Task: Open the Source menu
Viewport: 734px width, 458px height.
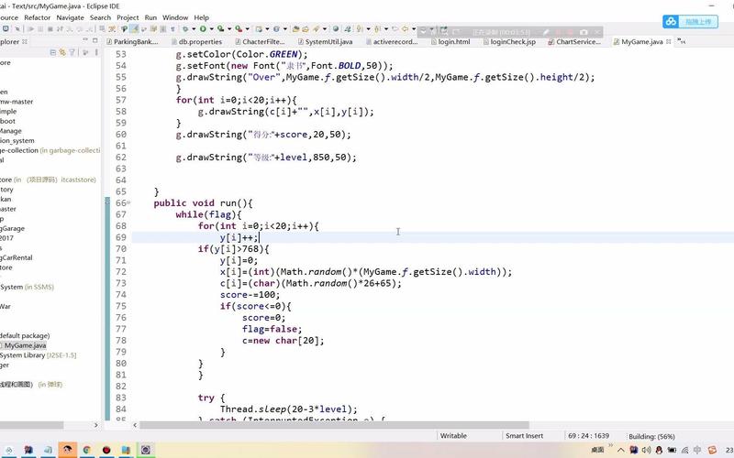Action: tap(9, 17)
